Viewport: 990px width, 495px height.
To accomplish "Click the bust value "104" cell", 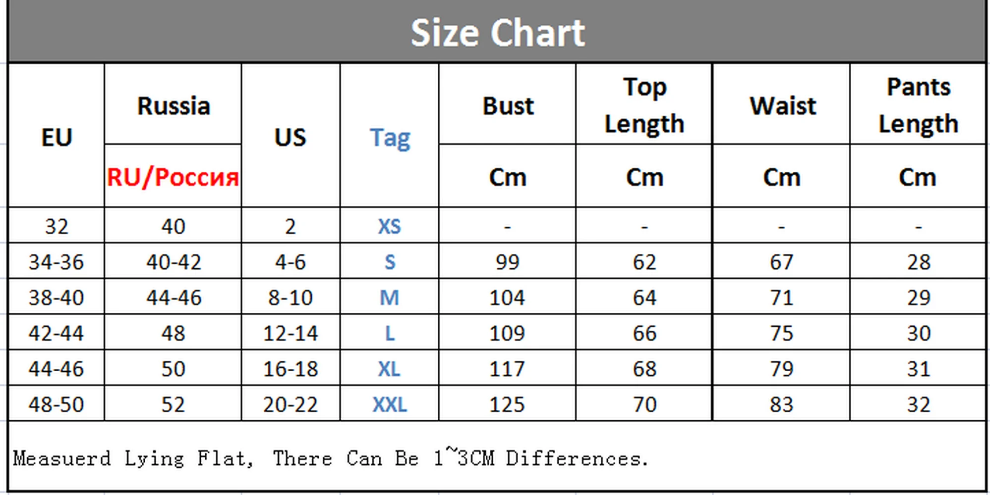I will tap(507, 297).
